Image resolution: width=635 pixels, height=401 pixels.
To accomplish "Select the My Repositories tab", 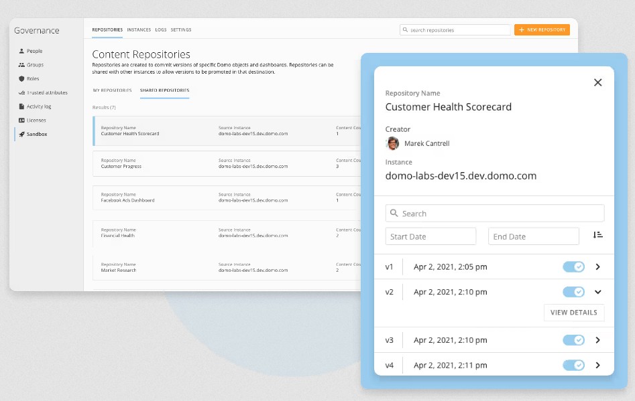I will [113, 90].
